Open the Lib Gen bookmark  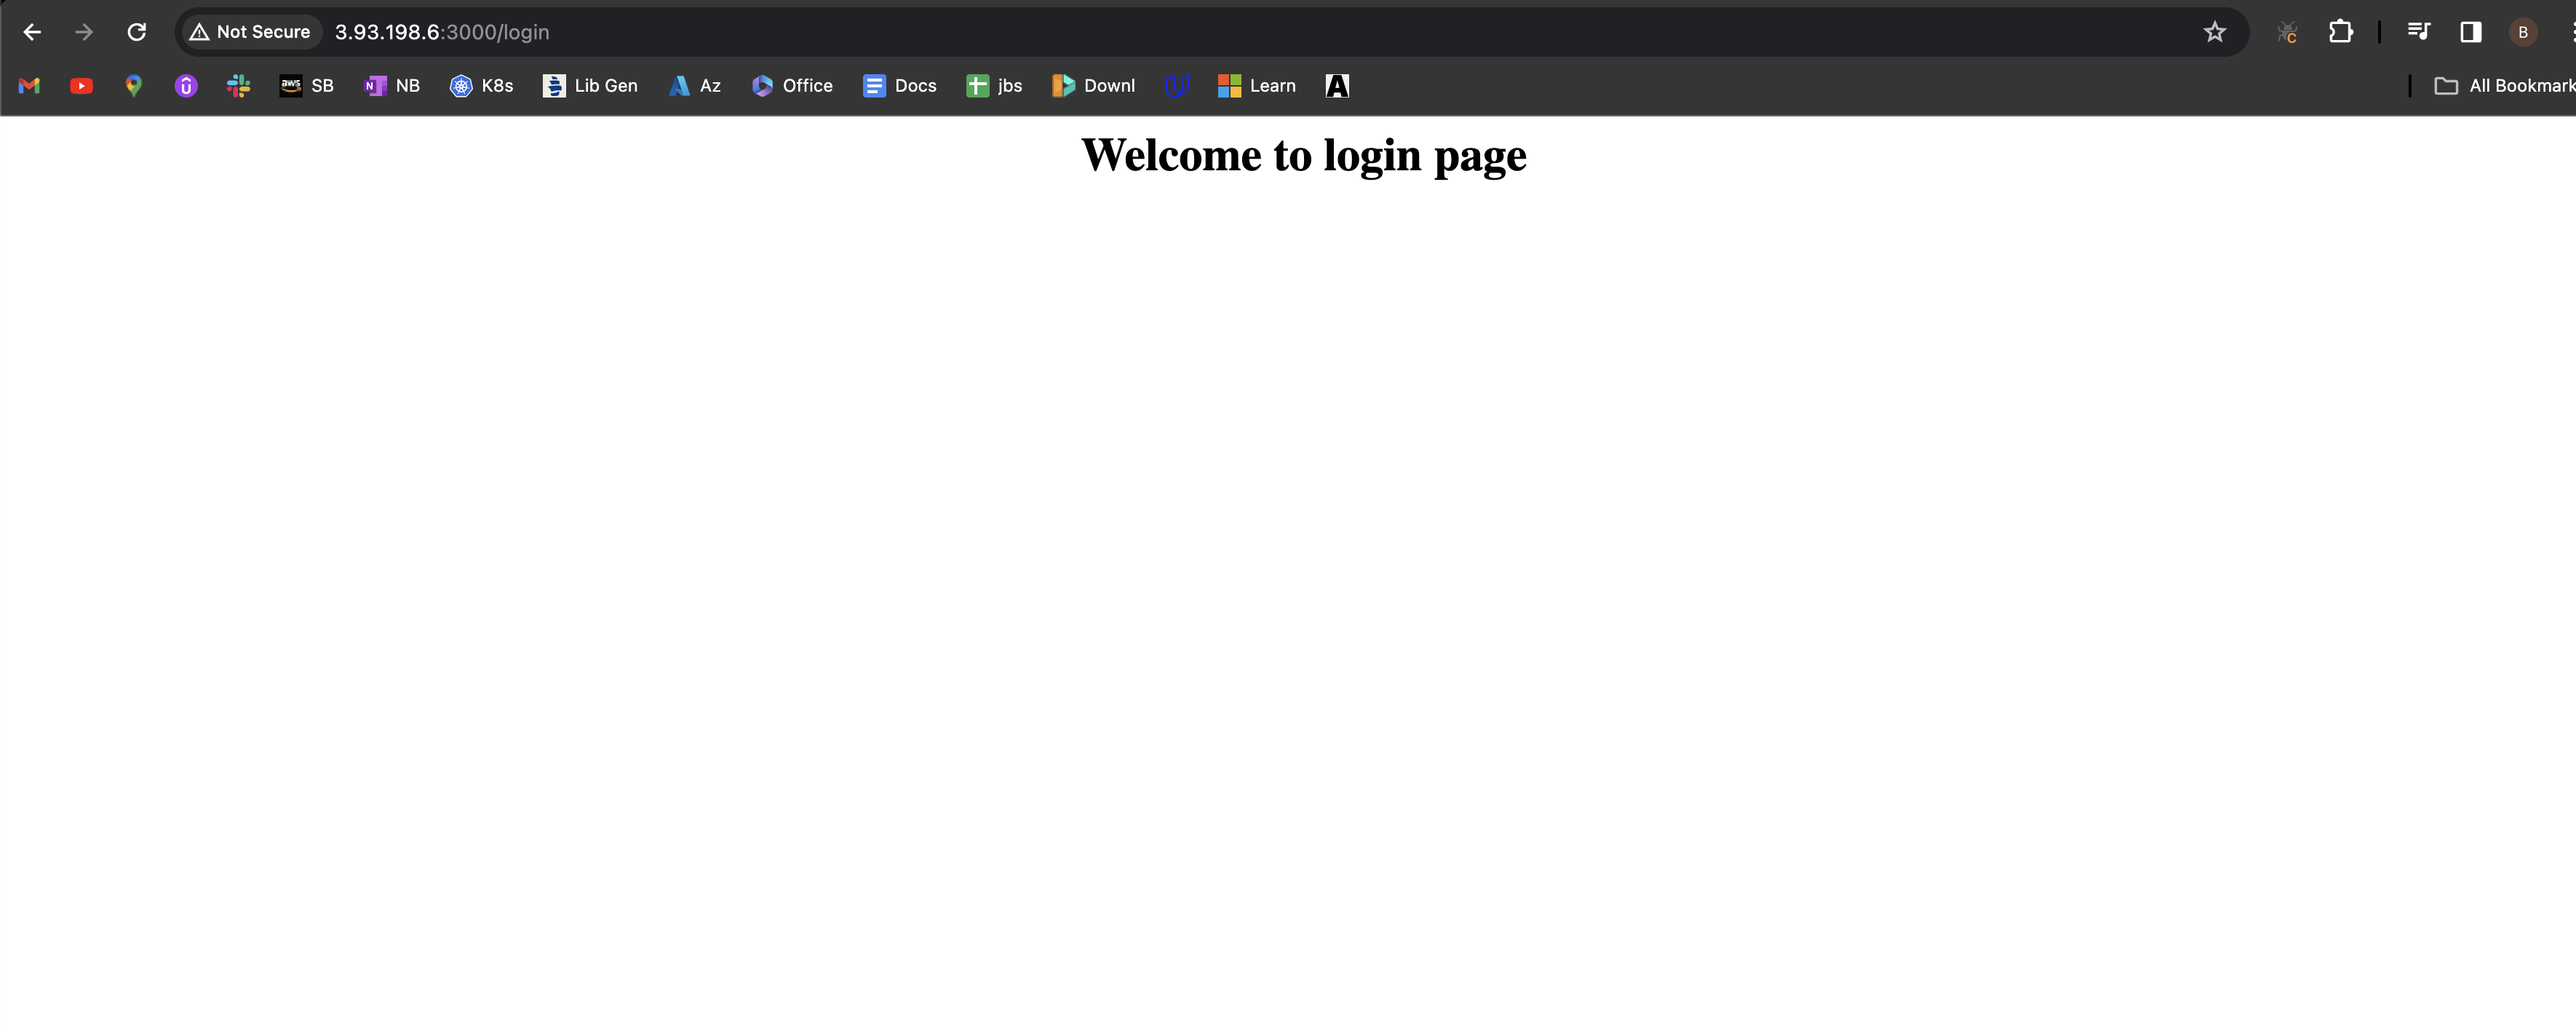(x=590, y=86)
